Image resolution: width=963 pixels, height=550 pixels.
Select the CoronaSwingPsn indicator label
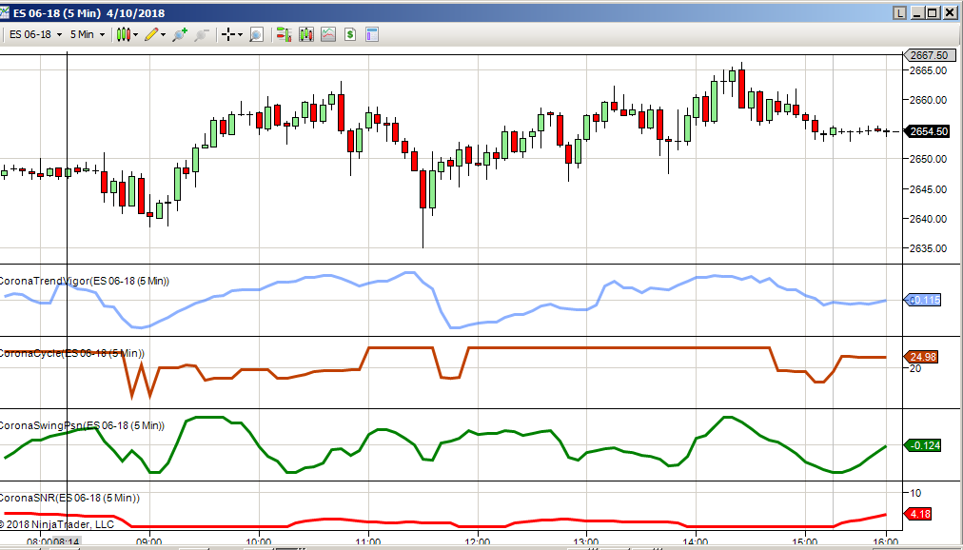[82, 425]
